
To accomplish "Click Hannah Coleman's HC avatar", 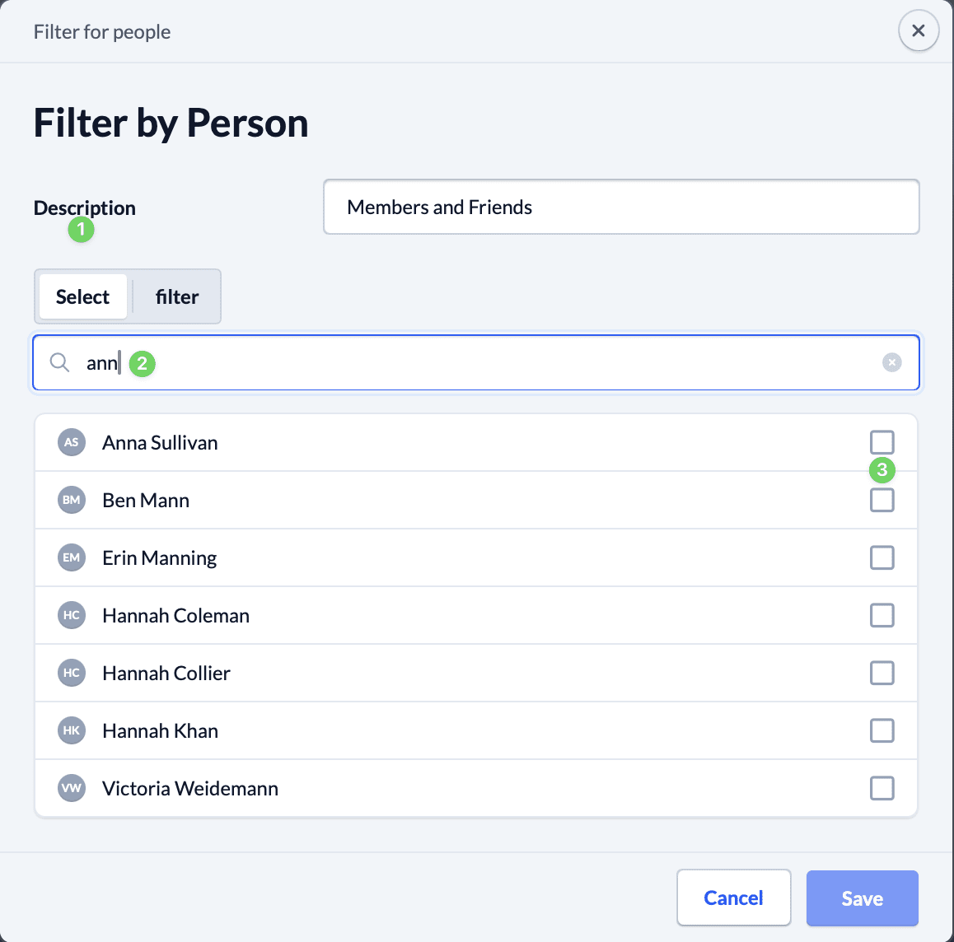I will (x=72, y=615).
